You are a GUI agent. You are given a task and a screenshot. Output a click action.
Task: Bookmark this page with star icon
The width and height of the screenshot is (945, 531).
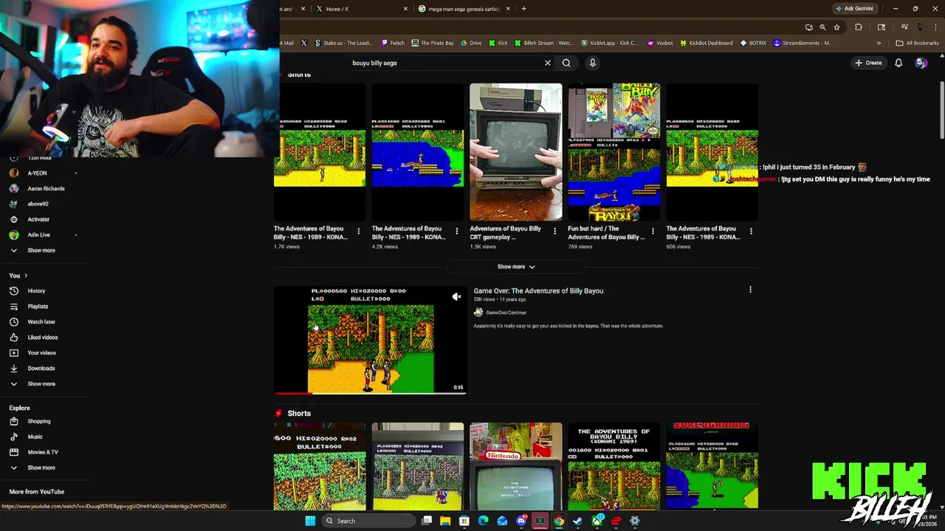(836, 27)
